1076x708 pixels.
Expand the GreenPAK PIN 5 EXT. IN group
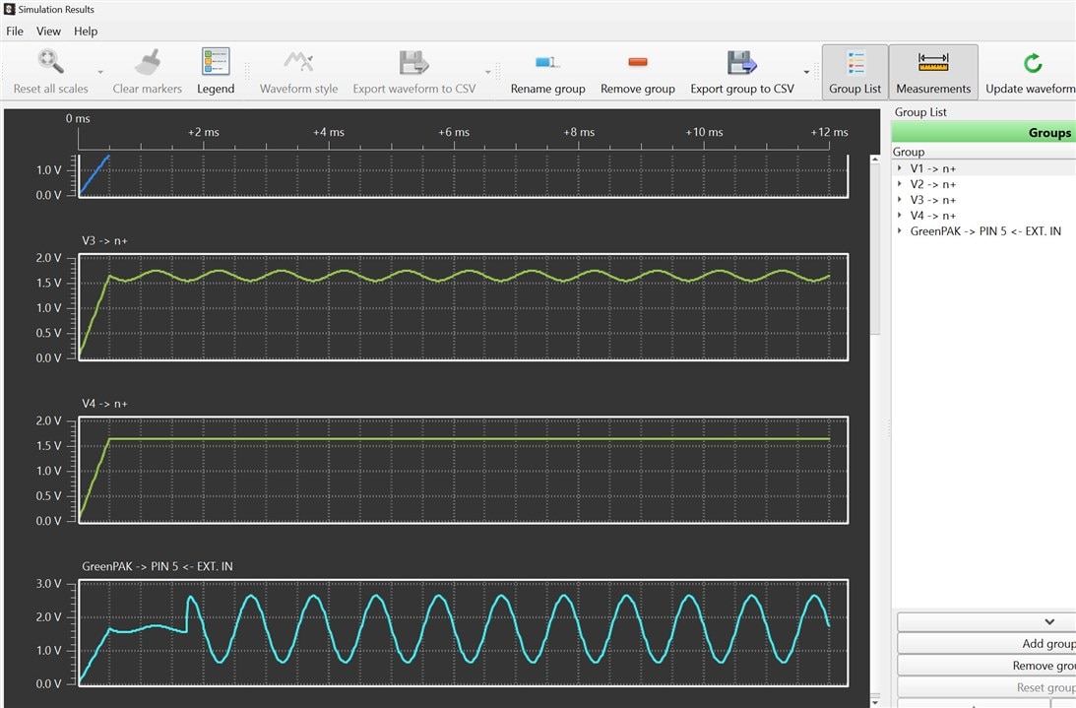pyautogui.click(x=900, y=230)
